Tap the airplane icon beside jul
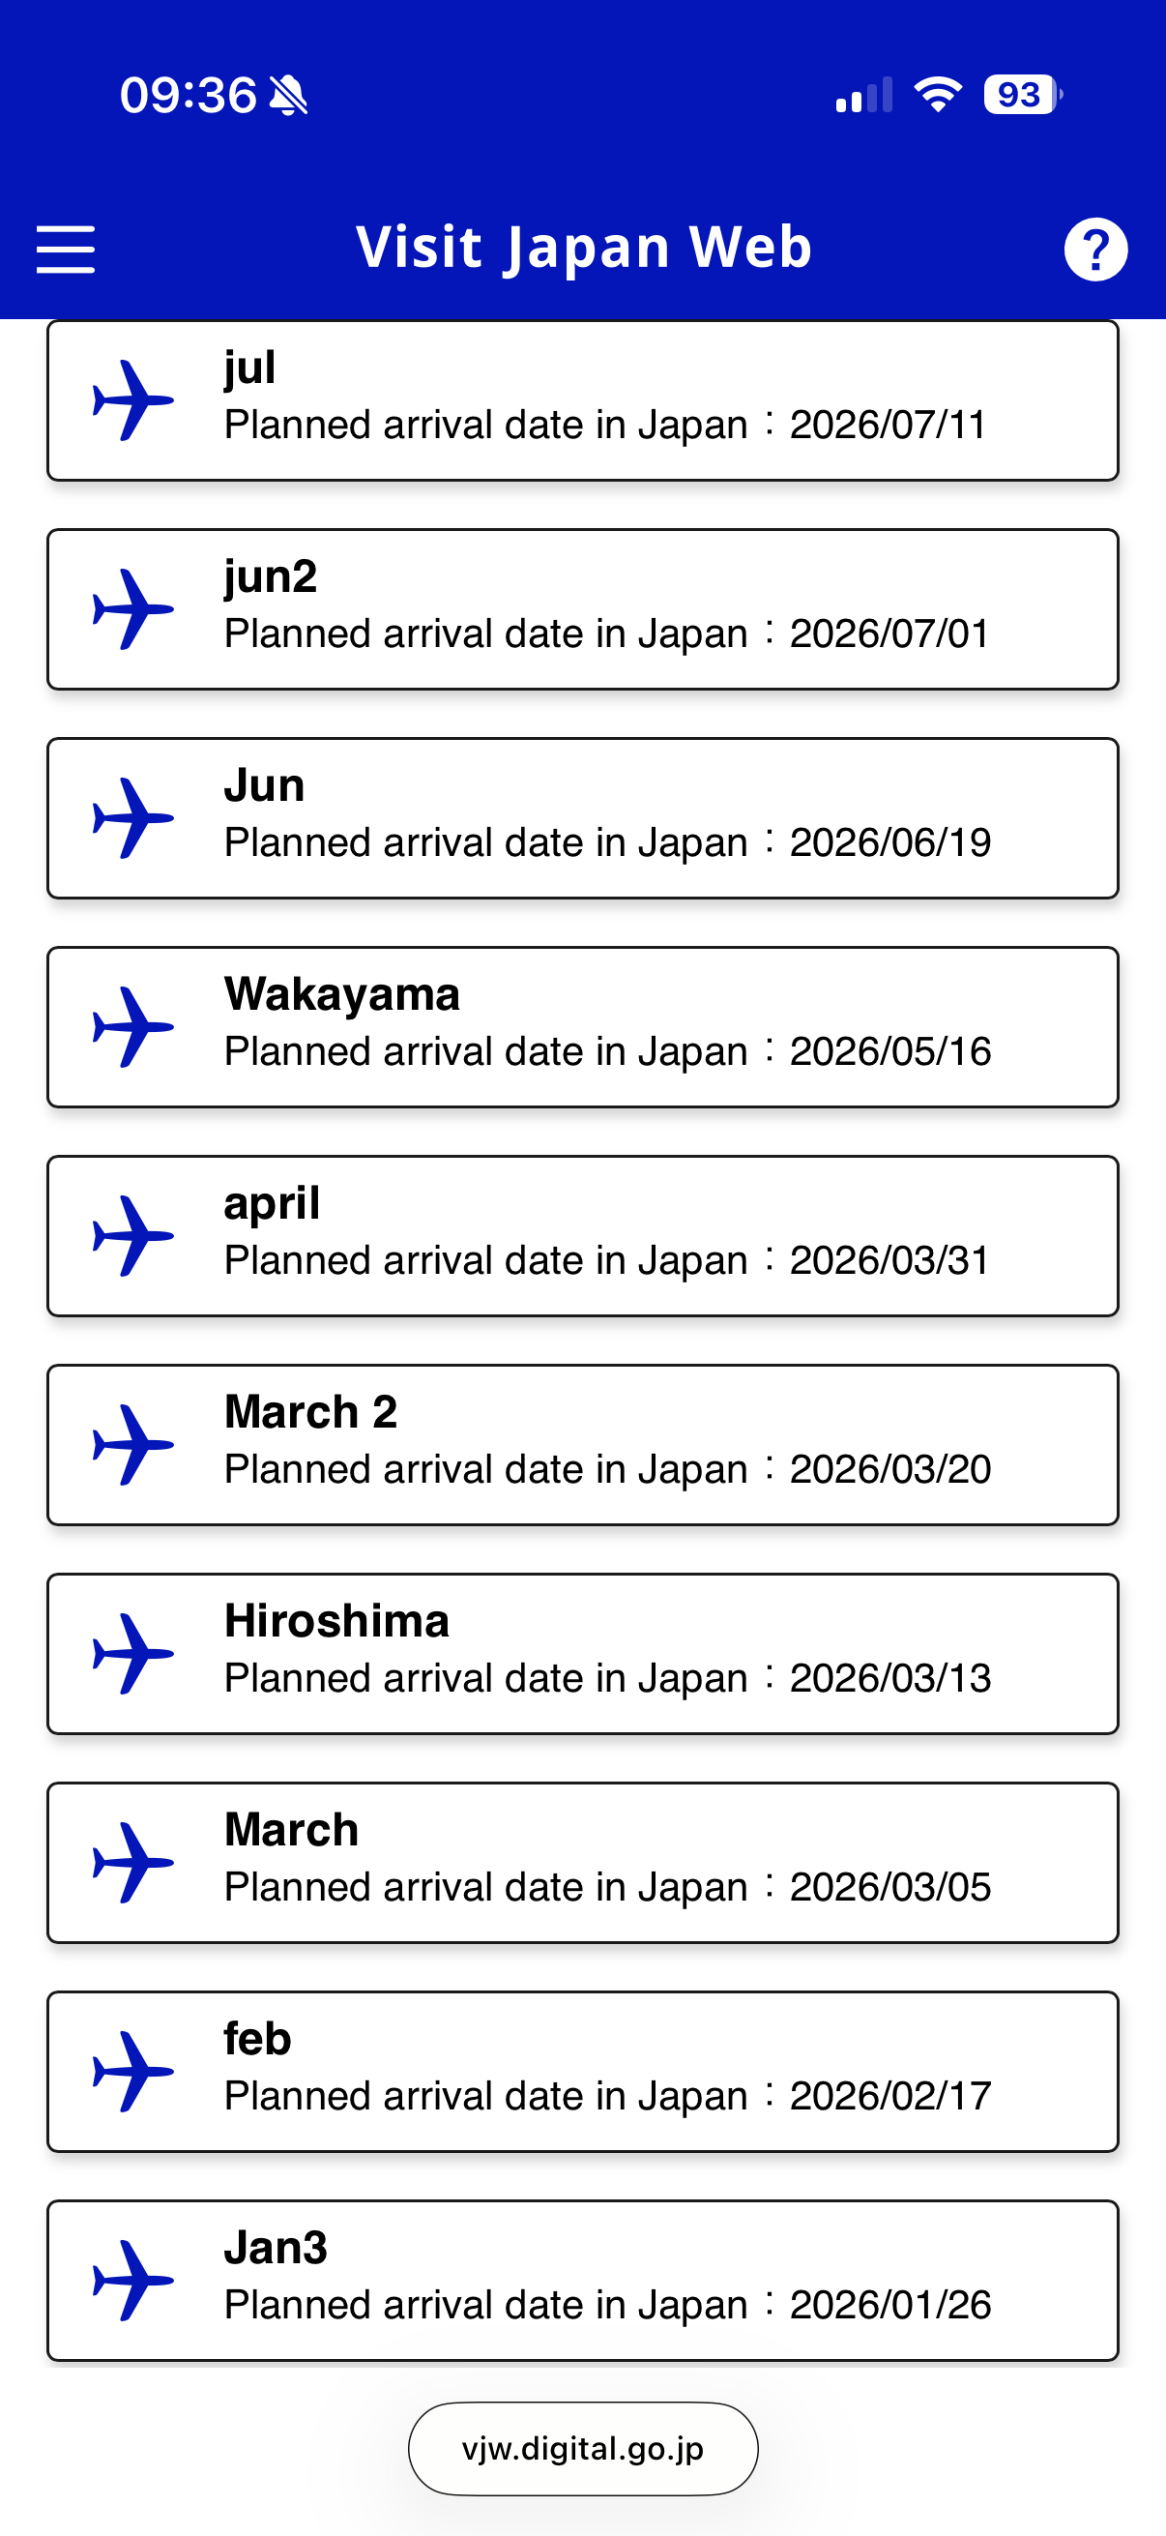The height and width of the screenshot is (2536, 1166). point(132,400)
